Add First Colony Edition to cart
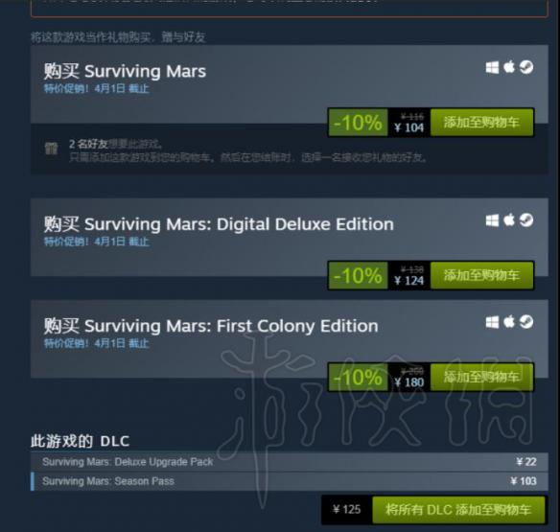Image resolution: width=560 pixels, height=532 pixels. click(x=481, y=377)
